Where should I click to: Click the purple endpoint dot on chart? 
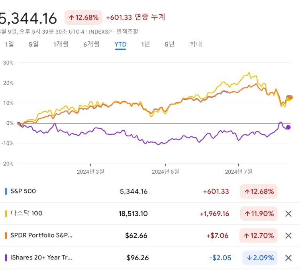click(x=288, y=128)
